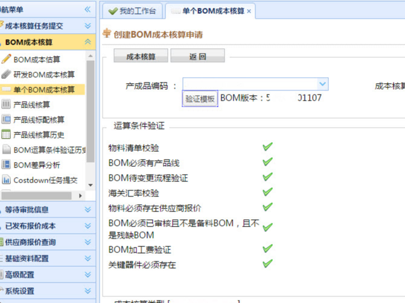405x303 pixels.
Task: Click the 验证模板 button
Action: [x=200, y=99]
